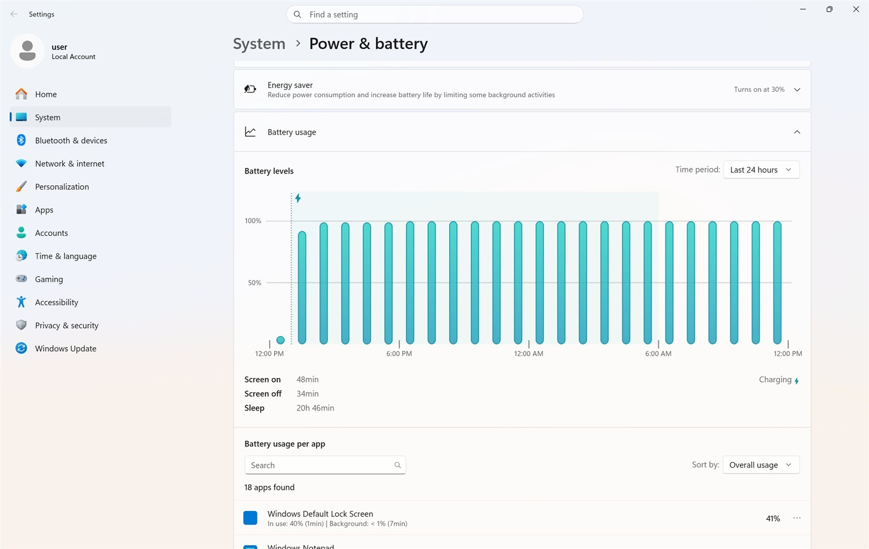Open the Time period Last 24 hours dropdown

point(761,170)
